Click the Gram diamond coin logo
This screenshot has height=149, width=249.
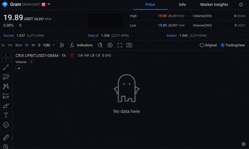(5, 4)
